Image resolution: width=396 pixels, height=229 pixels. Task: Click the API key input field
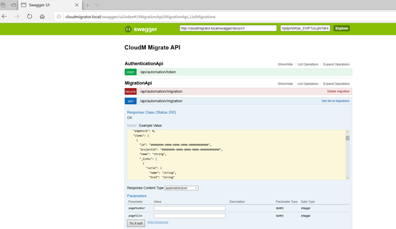point(305,28)
